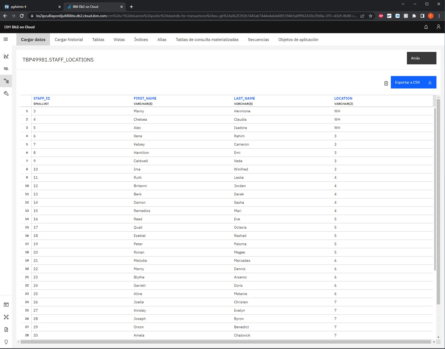Switch to the Tablas tab
445x349 pixels.
click(x=98, y=39)
